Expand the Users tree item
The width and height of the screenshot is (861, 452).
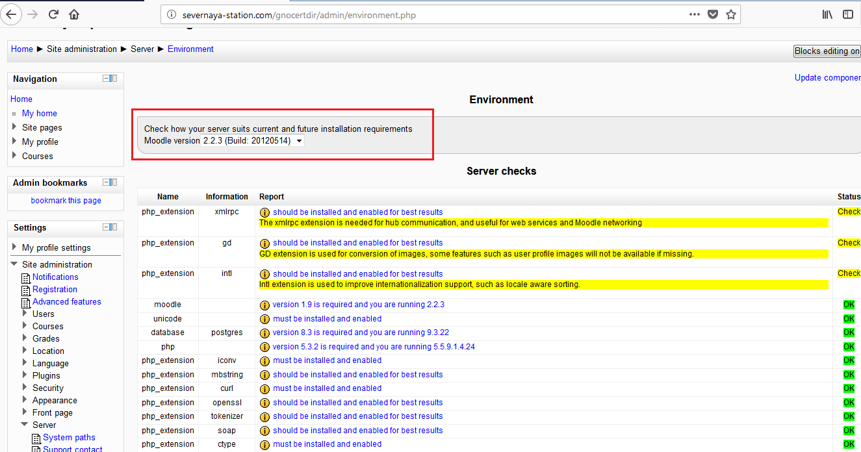pos(25,314)
